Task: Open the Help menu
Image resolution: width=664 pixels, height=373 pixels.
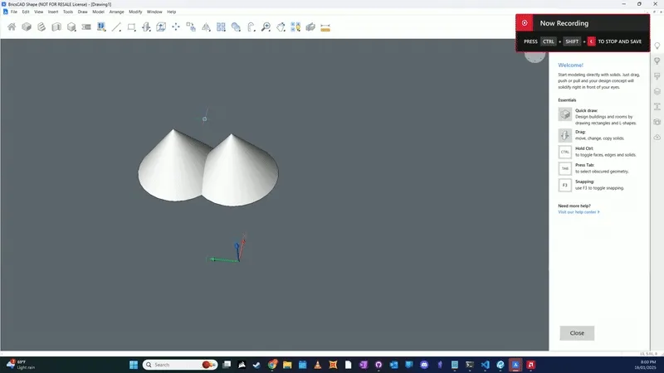Action: click(172, 12)
